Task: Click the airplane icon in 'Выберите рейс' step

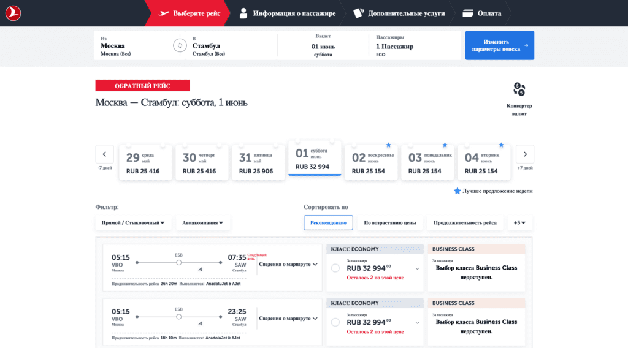Action: point(164,13)
